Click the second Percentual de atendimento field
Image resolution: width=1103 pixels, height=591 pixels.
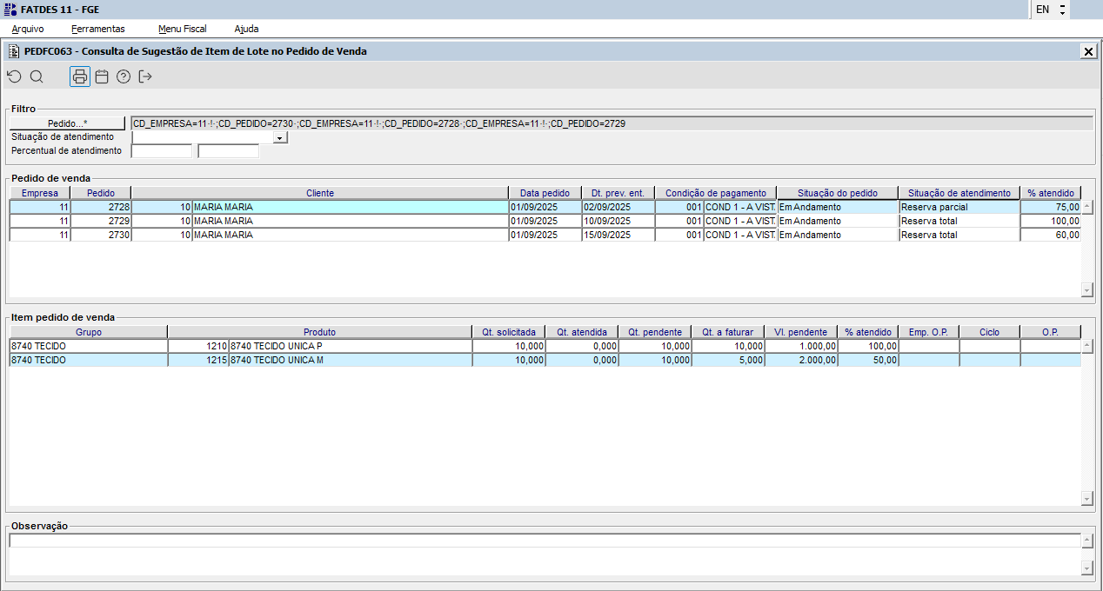point(229,151)
